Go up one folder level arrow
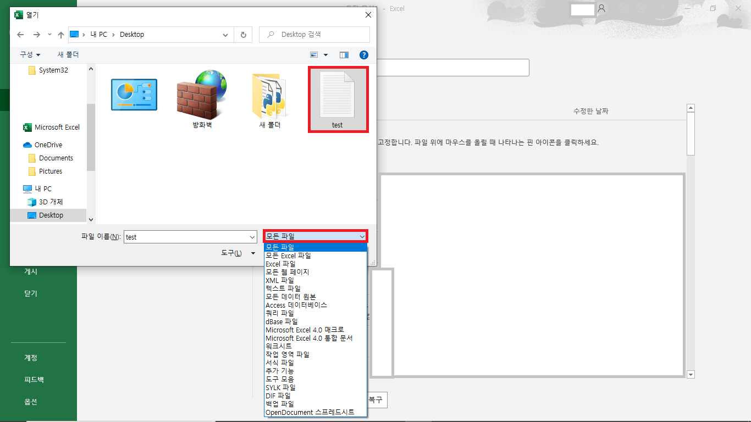751x422 pixels. coord(60,35)
